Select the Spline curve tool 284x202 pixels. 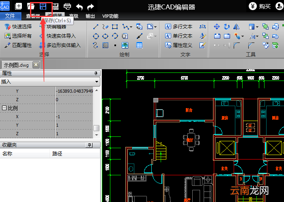click(x=95, y=45)
